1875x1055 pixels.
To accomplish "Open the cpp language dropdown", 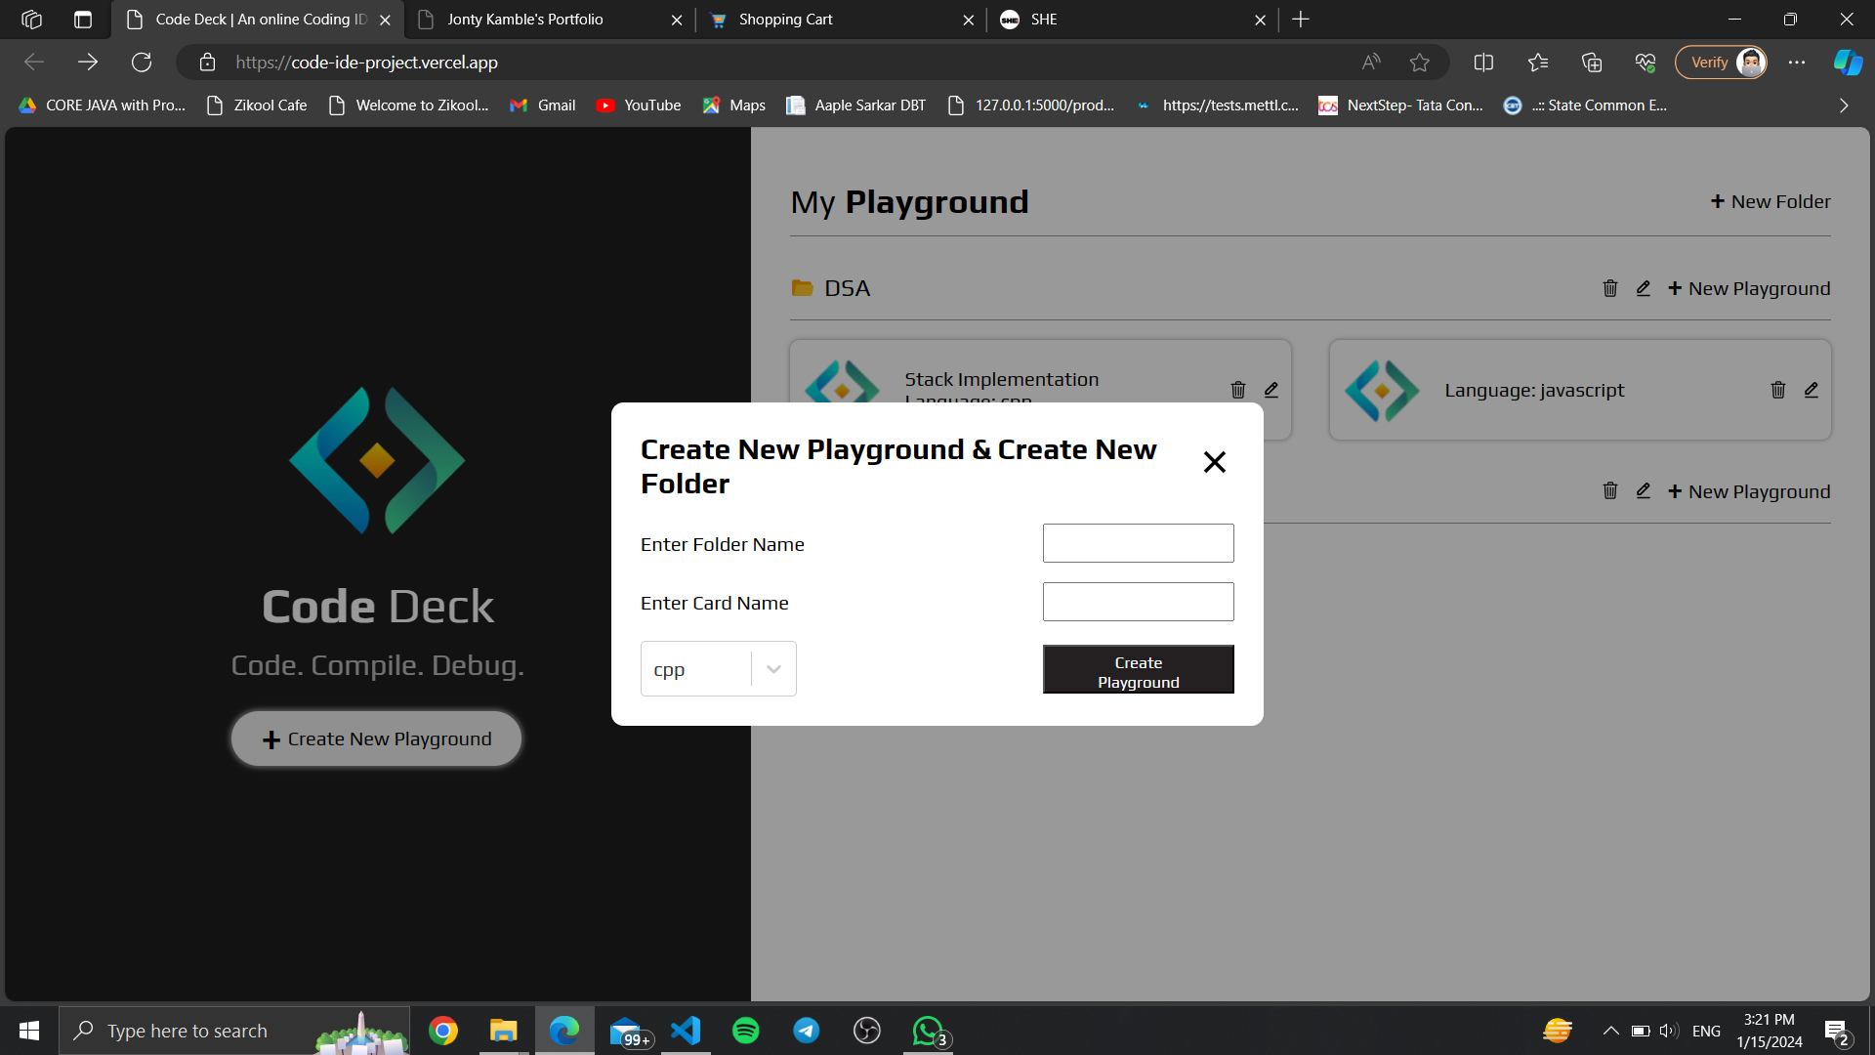I will coord(695,669).
